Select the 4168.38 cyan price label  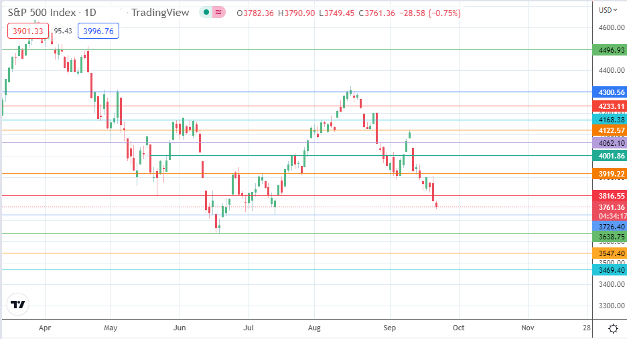610,120
